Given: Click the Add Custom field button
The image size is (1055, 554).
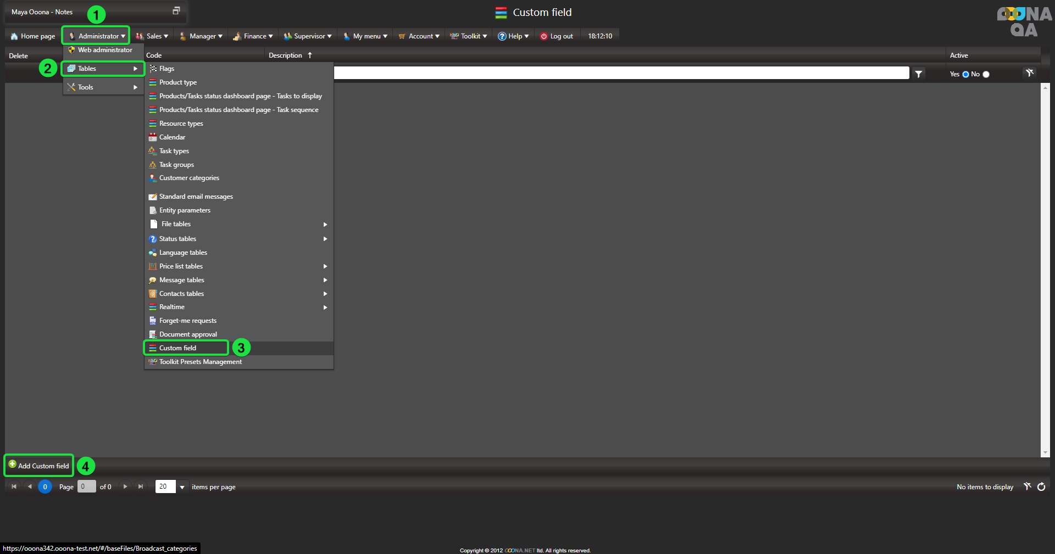Looking at the screenshot, I should [38, 466].
